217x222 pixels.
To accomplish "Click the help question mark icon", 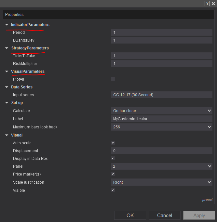I will [x=207, y=3].
